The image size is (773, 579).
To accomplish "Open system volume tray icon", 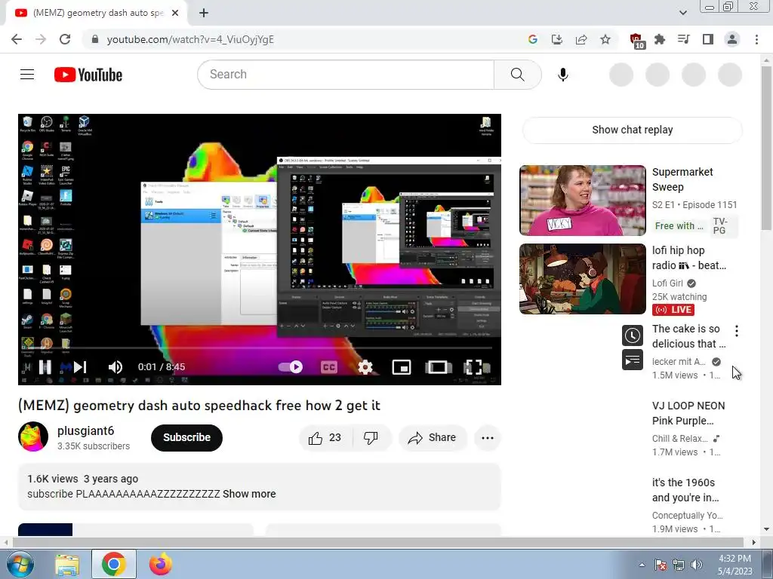I will [x=696, y=565].
